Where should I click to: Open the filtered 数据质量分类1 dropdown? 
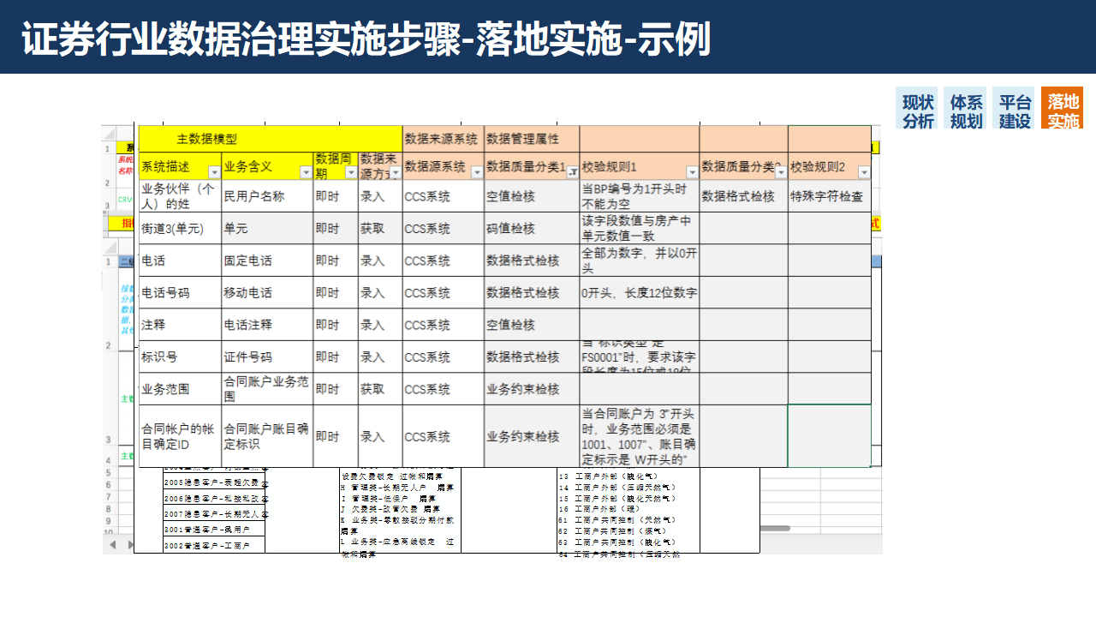coord(572,172)
